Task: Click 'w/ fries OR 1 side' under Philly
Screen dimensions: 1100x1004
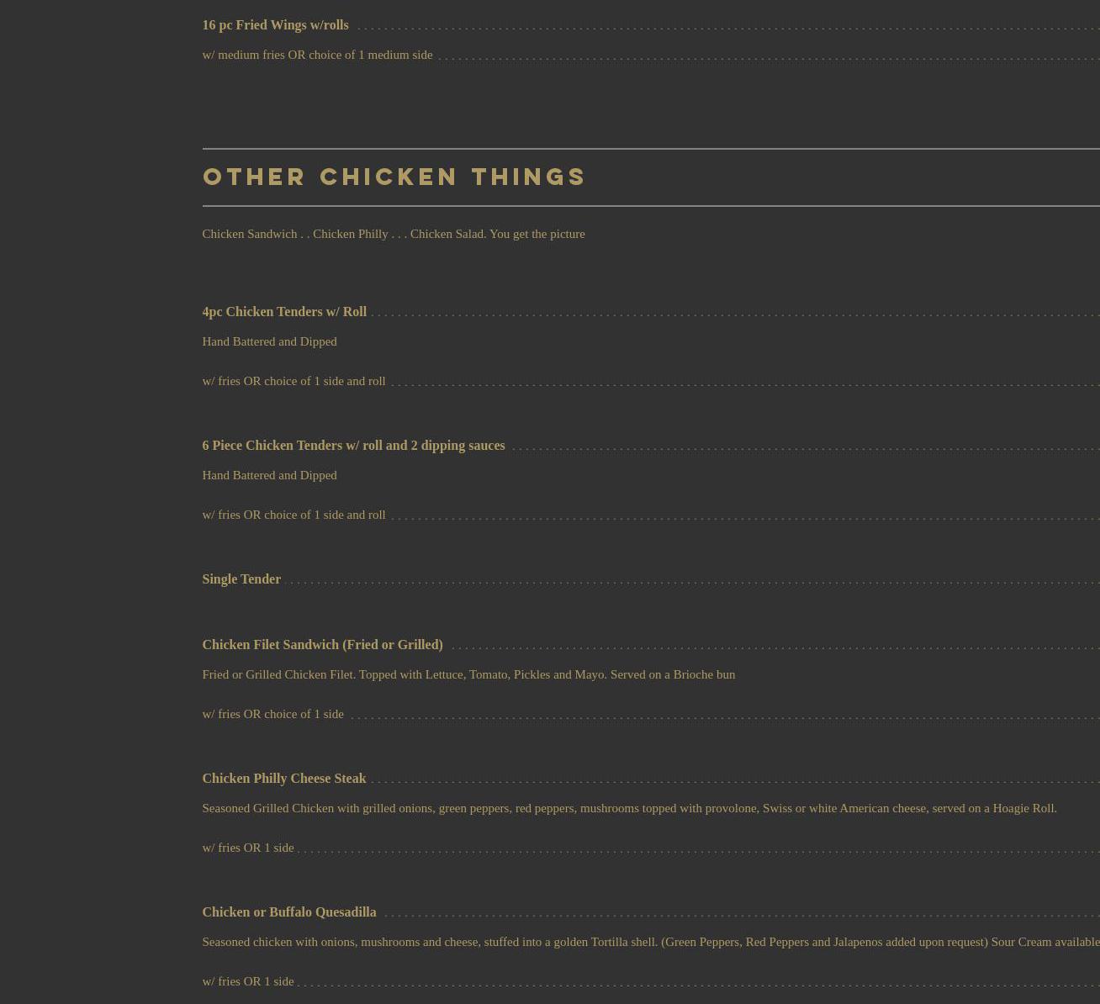Action: [247, 848]
